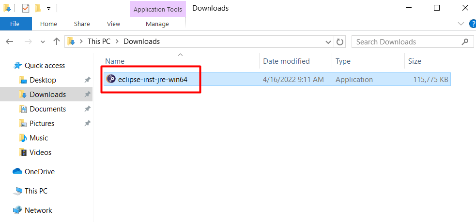Refresh the Downloads folder view
The width and height of the screenshot is (476, 222).
pyautogui.click(x=340, y=42)
